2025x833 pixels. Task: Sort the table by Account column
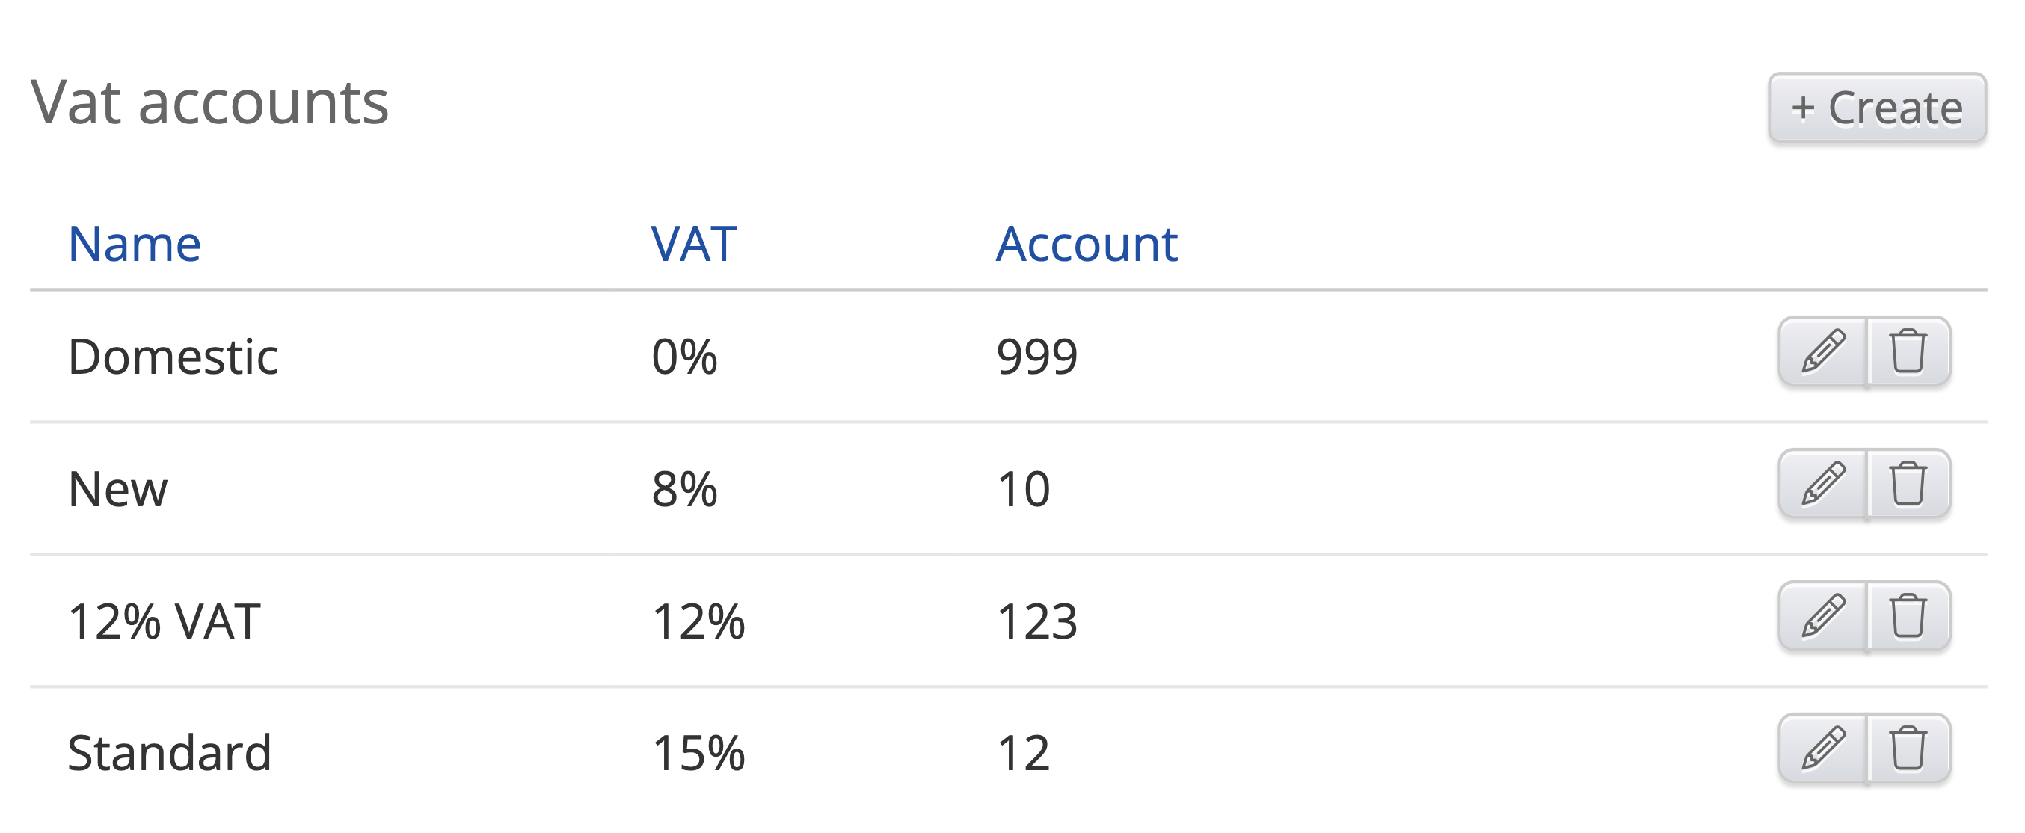tap(1087, 244)
